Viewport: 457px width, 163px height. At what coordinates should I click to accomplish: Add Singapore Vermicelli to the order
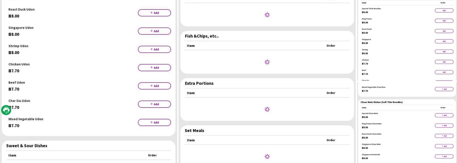point(444,156)
